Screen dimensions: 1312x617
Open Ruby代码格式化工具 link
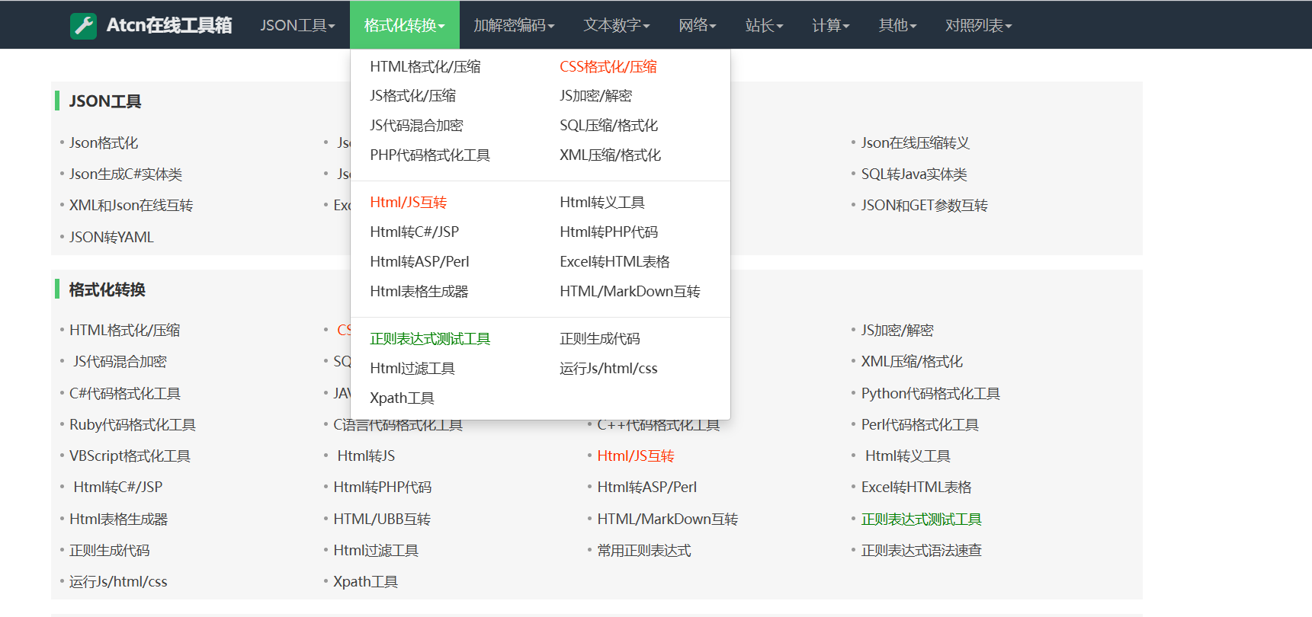[x=133, y=424]
